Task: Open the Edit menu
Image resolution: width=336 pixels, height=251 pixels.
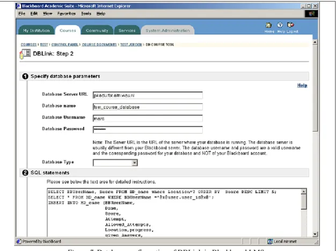Action: (x=34, y=14)
